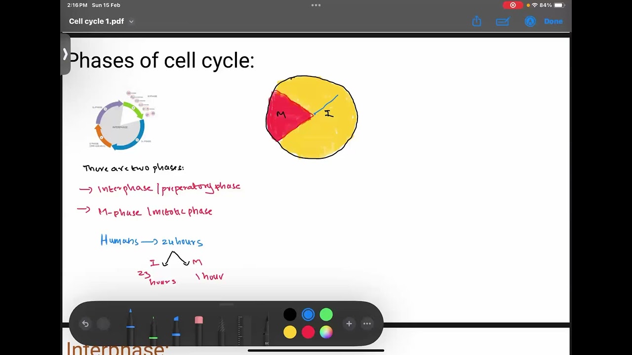
Task: Tap the 'Phases of cell cycle:' heading
Action: (161, 61)
